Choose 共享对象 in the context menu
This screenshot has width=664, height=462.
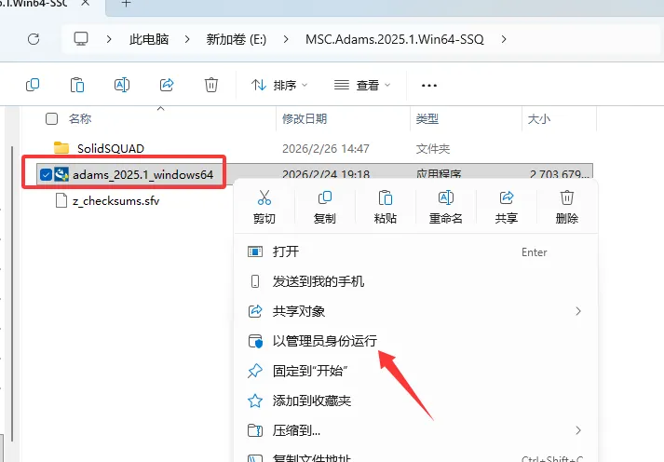tap(416, 311)
